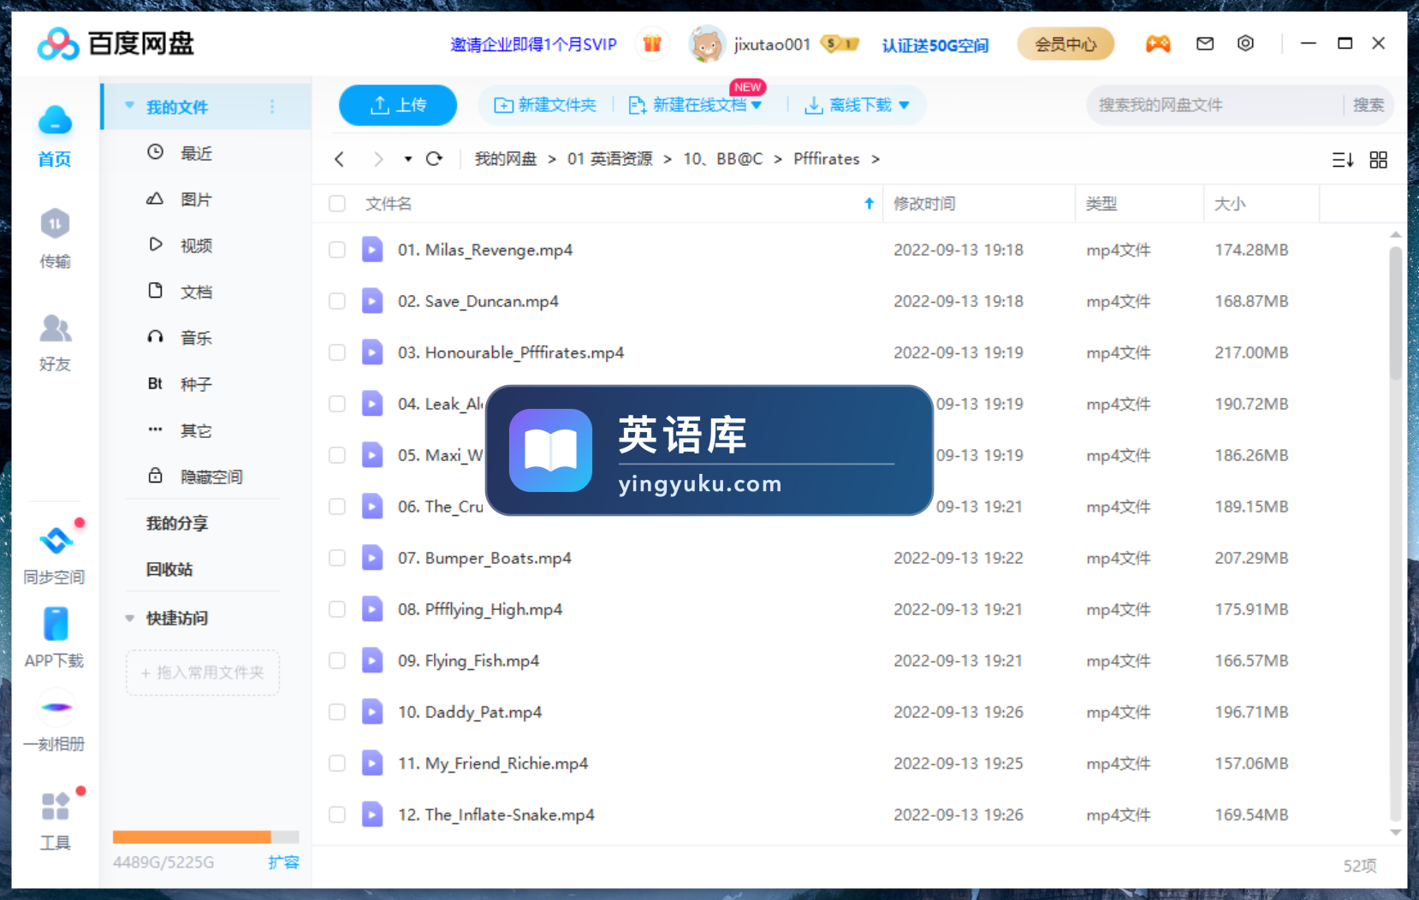Viewport: 1419px width, 900px height.
Task: Sort by 类型 column header
Action: [1139, 204]
